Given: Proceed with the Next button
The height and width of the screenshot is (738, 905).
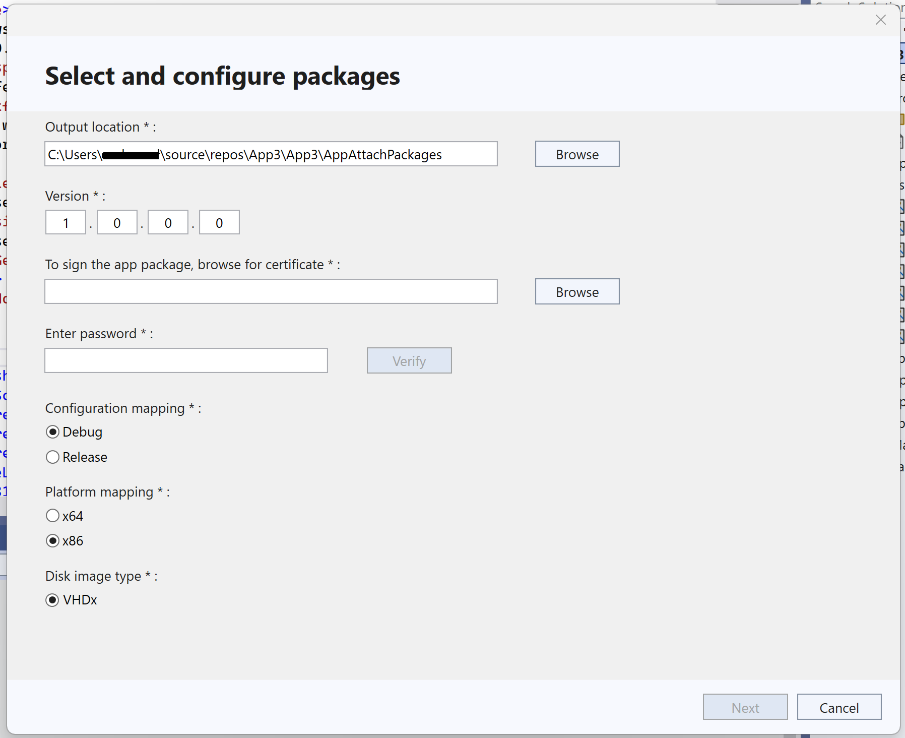Looking at the screenshot, I should tap(744, 707).
